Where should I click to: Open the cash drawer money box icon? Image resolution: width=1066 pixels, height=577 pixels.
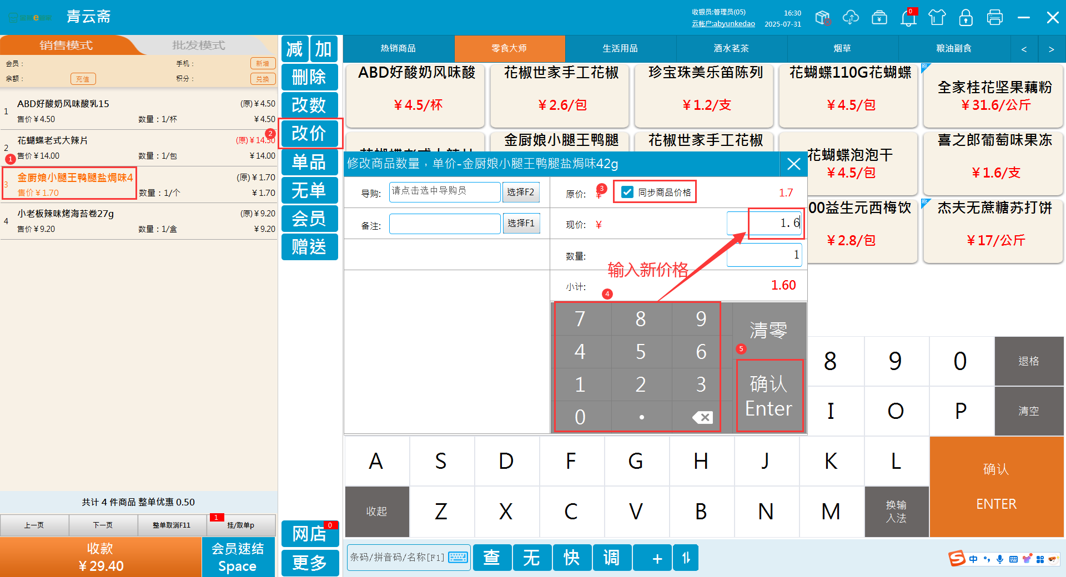[879, 18]
